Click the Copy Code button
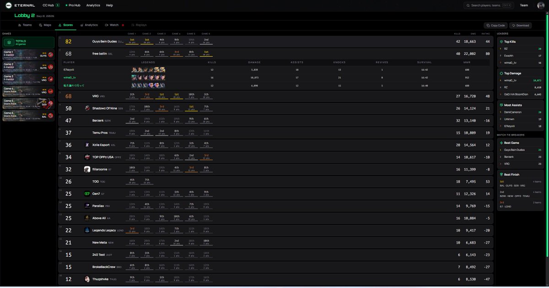 tap(496, 26)
